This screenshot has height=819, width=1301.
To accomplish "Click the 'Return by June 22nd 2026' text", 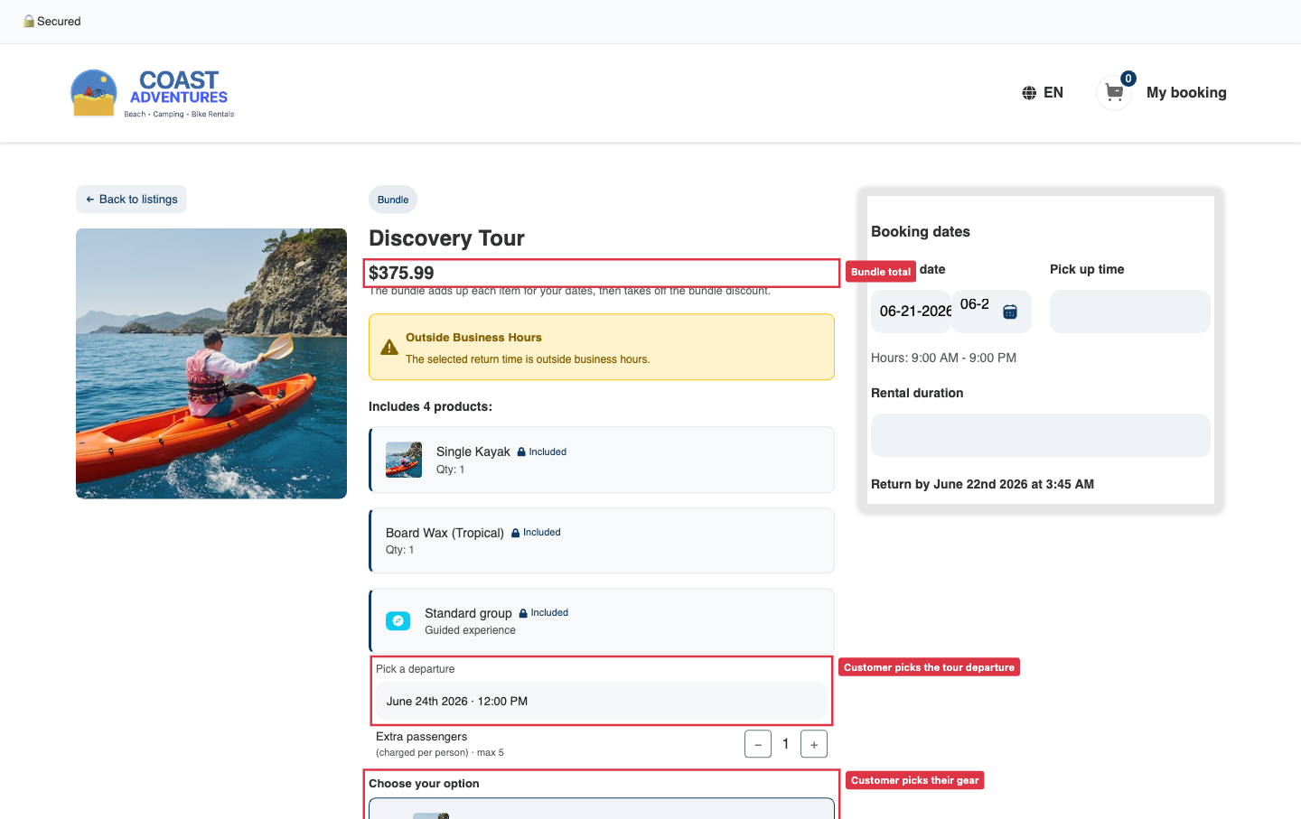I will click(982, 485).
